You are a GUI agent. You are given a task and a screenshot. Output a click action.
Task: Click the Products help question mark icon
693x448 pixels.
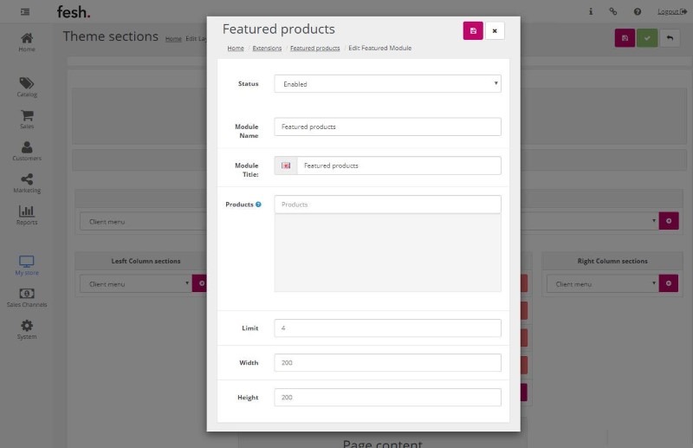258,205
